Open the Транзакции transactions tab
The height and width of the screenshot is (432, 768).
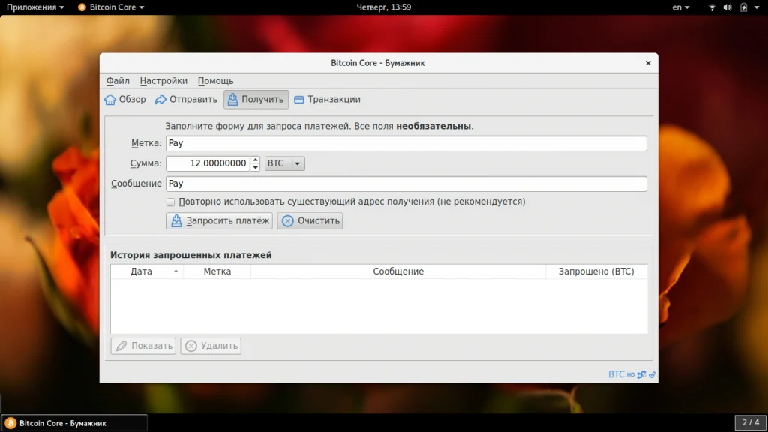coord(327,100)
